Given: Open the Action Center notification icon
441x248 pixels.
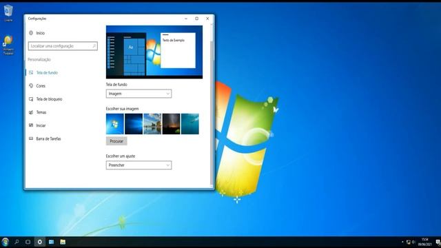Looking at the screenshot, I should pos(438,242).
